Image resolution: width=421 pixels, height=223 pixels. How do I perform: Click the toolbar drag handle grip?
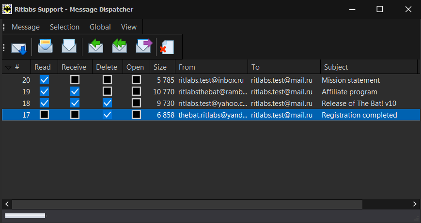click(x=4, y=47)
